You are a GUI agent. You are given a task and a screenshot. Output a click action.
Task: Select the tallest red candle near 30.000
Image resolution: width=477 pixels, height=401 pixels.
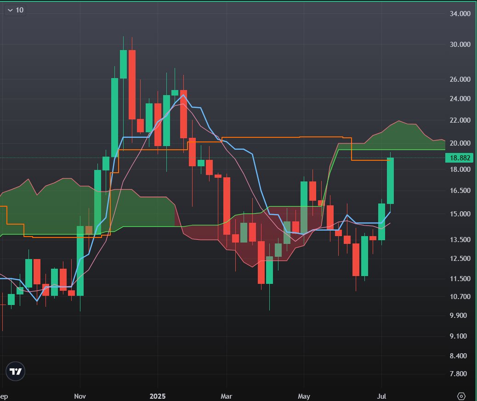132,85
